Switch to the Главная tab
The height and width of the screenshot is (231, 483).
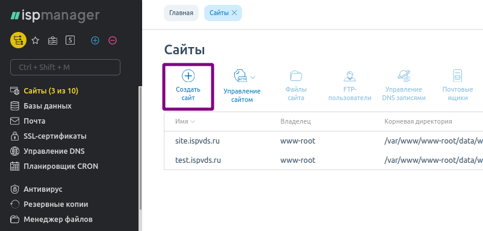(x=181, y=13)
